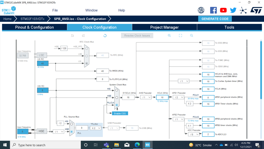The width and height of the screenshot is (264, 149).
Task: Click the OneDrive cloud tray icon
Action: pyautogui.click(x=221, y=145)
